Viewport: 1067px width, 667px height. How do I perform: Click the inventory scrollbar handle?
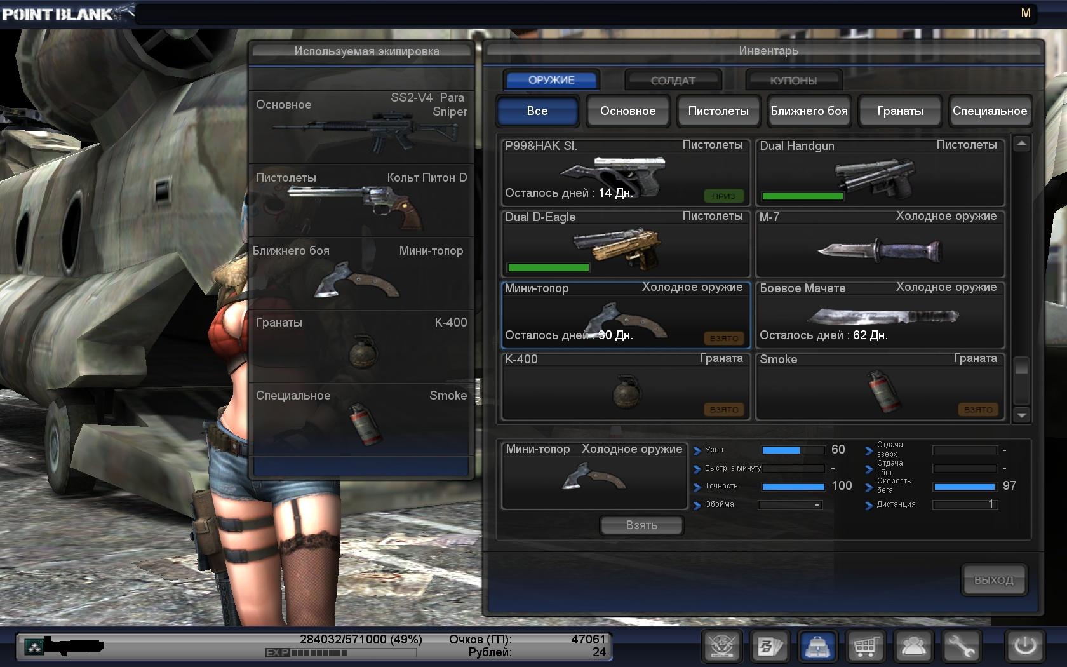point(1021,368)
